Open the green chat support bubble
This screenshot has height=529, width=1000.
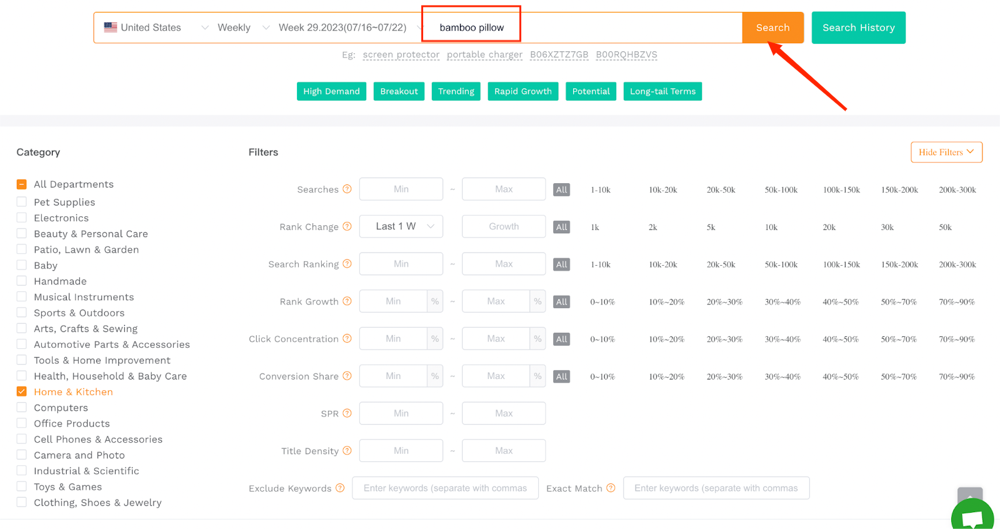coord(972,516)
